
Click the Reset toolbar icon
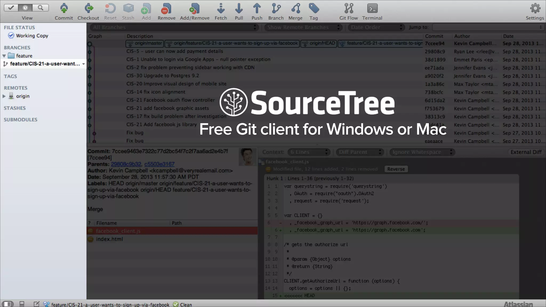110,9
